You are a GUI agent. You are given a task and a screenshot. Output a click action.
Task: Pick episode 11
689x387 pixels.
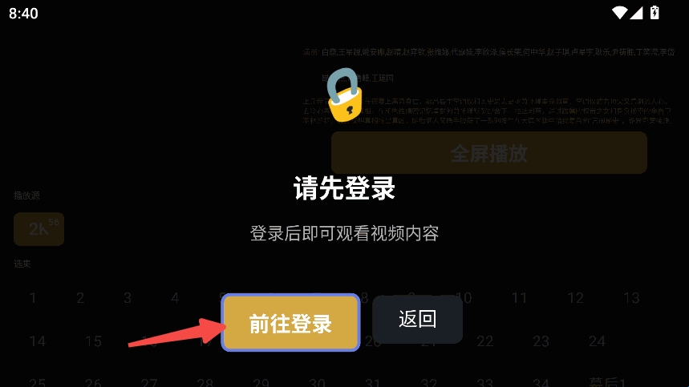coord(519,298)
